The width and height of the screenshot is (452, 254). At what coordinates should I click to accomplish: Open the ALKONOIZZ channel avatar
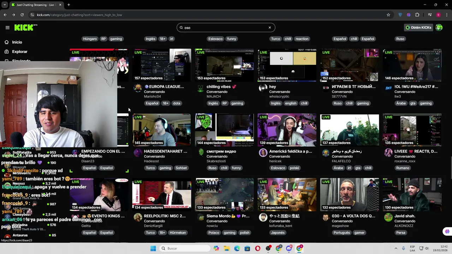tap(388, 217)
